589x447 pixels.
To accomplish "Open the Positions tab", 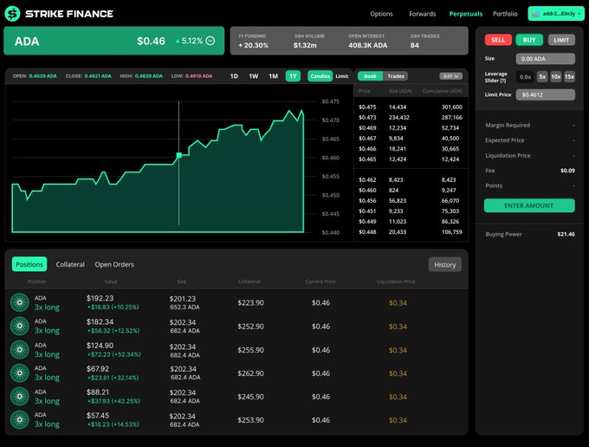I will (29, 264).
